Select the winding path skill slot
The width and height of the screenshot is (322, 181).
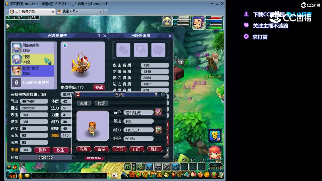pos(141,166)
